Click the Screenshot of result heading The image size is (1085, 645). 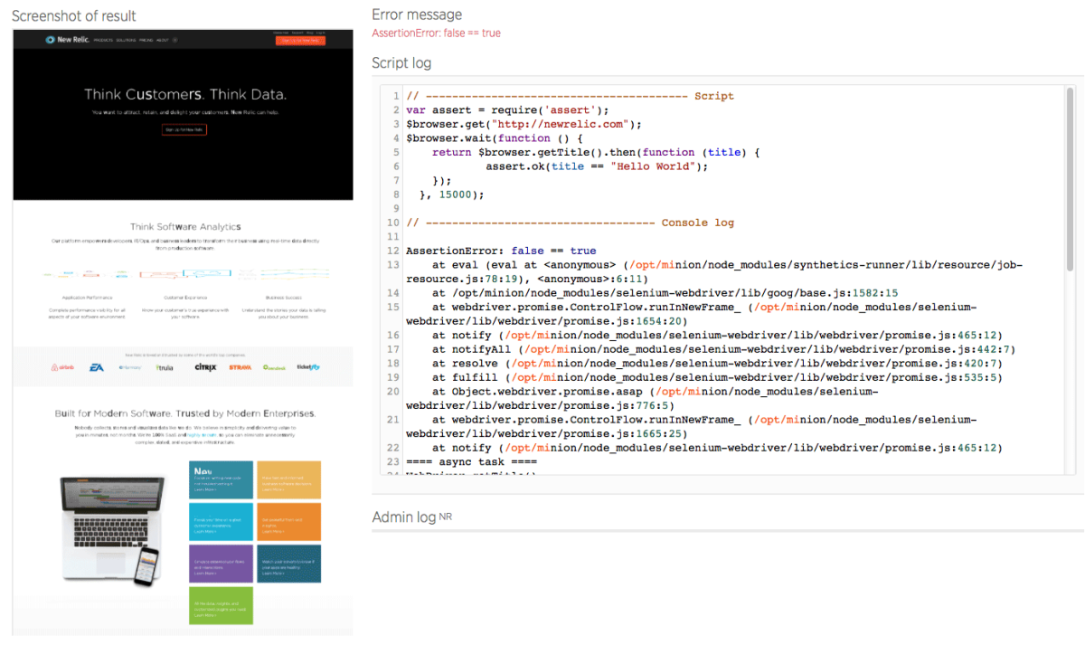74,16
